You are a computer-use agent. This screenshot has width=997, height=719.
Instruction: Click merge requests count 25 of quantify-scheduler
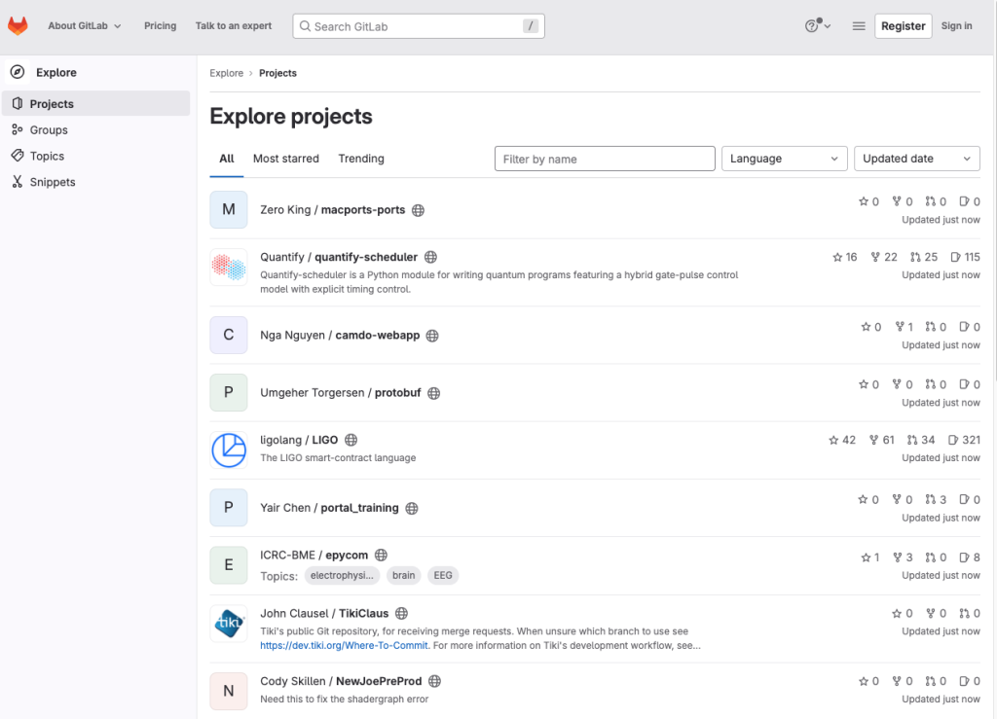point(924,257)
